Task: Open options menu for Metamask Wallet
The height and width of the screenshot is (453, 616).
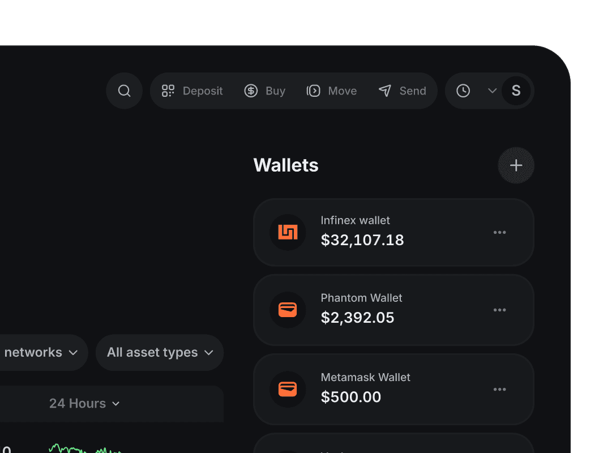Action: (x=499, y=389)
